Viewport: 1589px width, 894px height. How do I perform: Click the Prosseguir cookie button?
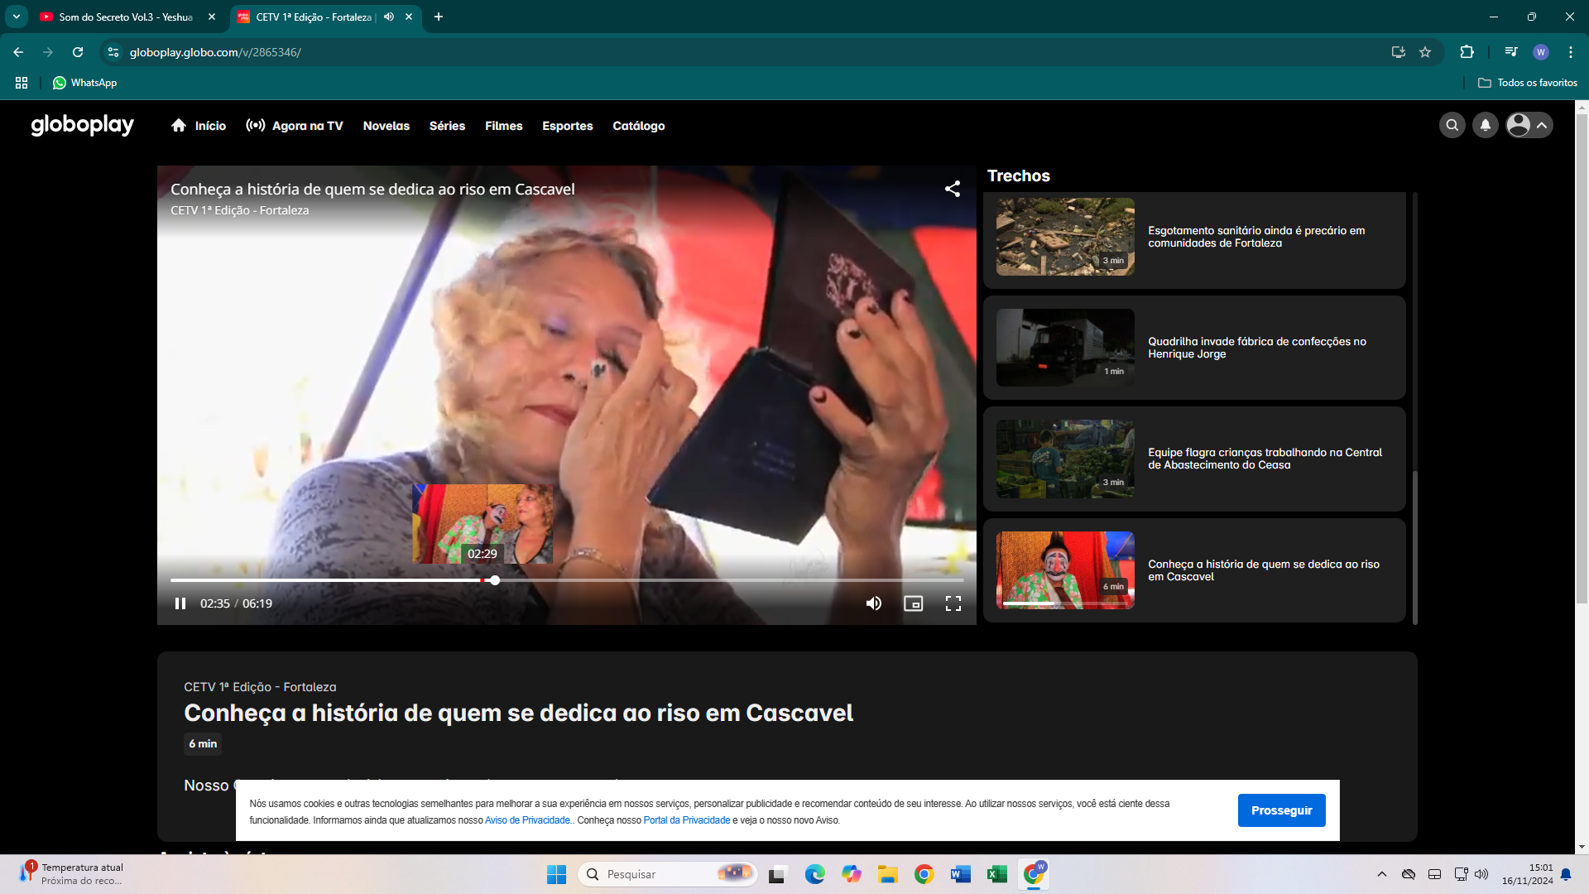[1281, 810]
